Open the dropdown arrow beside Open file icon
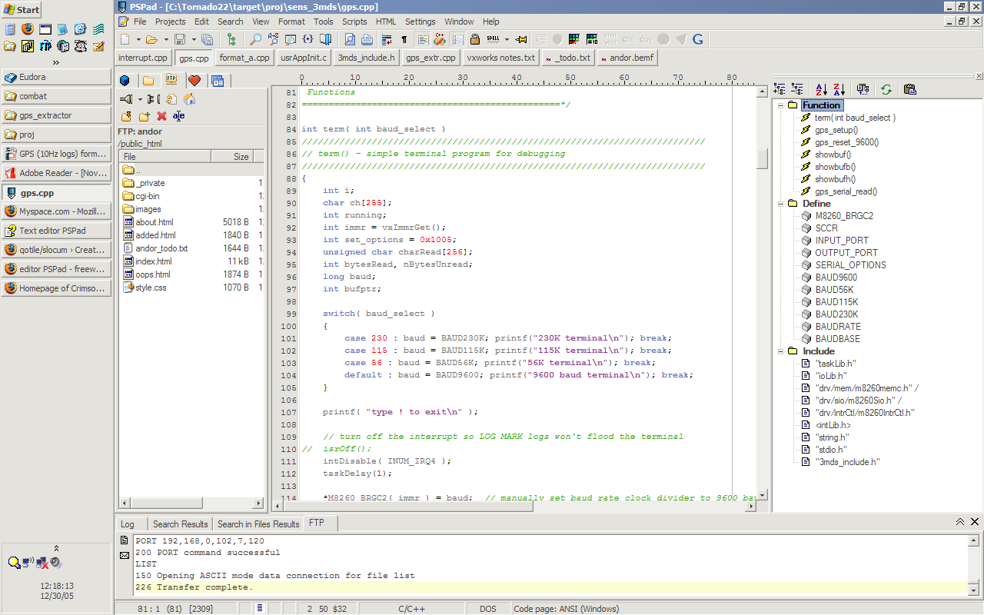The width and height of the screenshot is (984, 615). (165, 39)
